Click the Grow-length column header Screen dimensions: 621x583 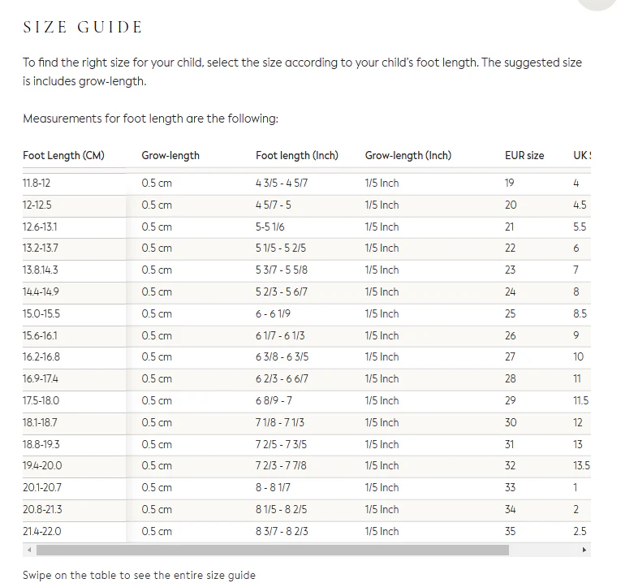click(x=170, y=155)
